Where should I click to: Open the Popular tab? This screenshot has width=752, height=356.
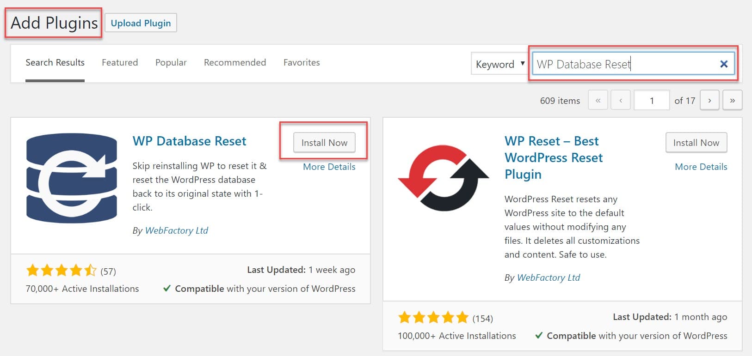pyautogui.click(x=171, y=62)
